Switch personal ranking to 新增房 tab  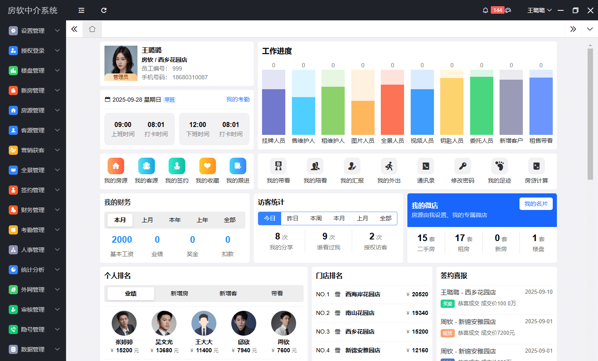(x=179, y=293)
